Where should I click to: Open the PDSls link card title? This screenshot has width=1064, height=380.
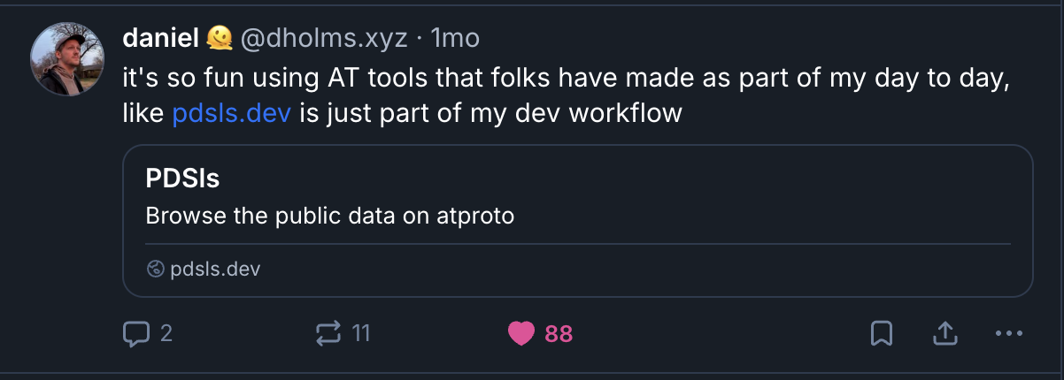(182, 179)
